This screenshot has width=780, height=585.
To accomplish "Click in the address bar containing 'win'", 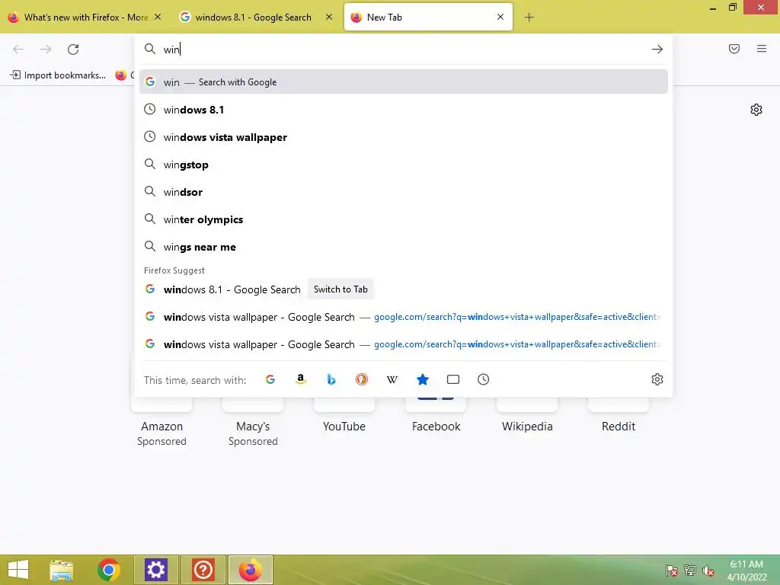I will coord(403,50).
